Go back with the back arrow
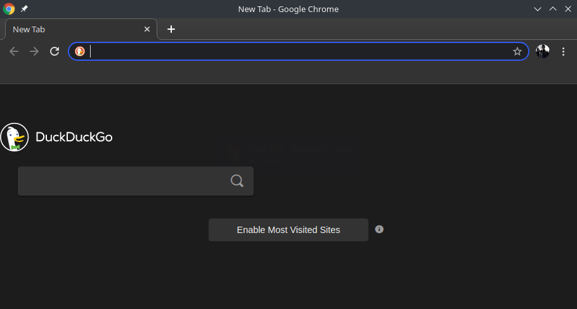This screenshot has width=577, height=309. coord(14,51)
